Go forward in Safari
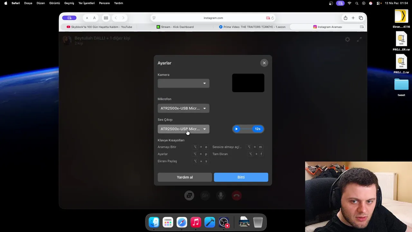The width and height of the screenshot is (412, 232). (x=123, y=18)
